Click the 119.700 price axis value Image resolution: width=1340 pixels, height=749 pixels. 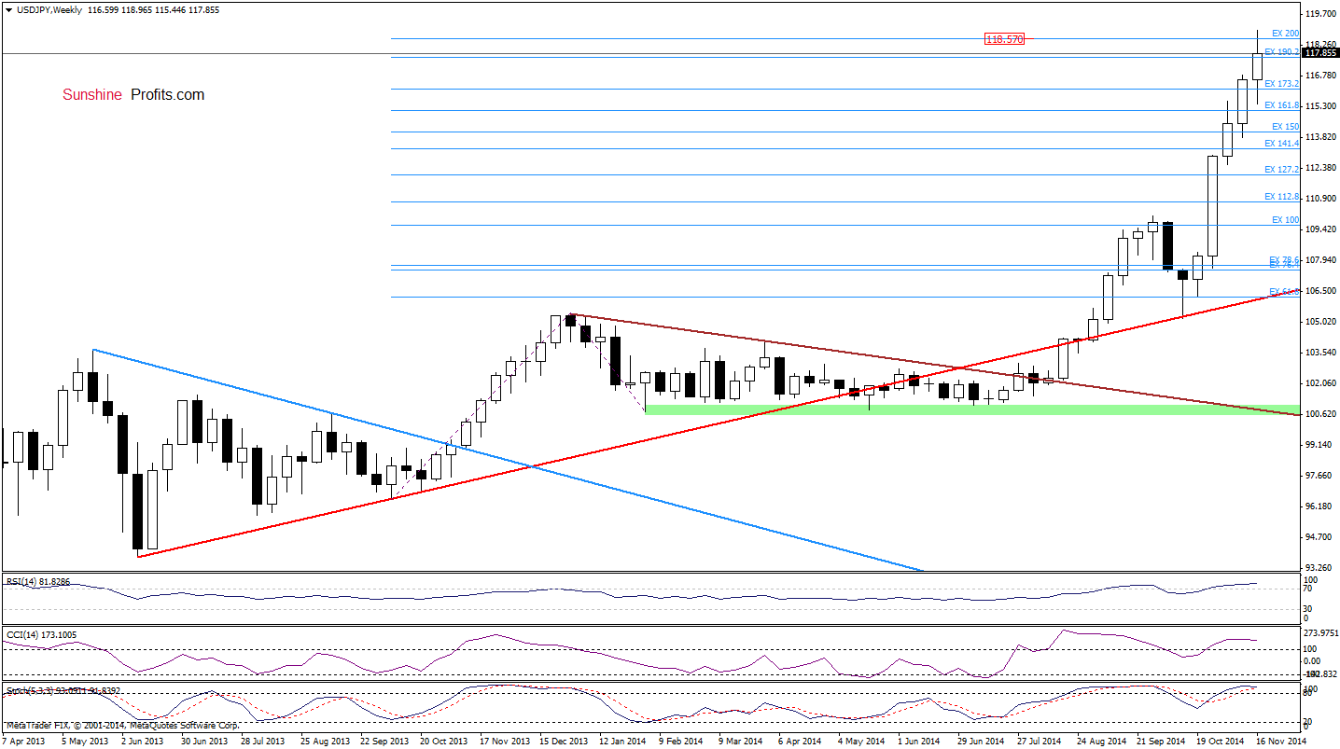(x=1321, y=14)
